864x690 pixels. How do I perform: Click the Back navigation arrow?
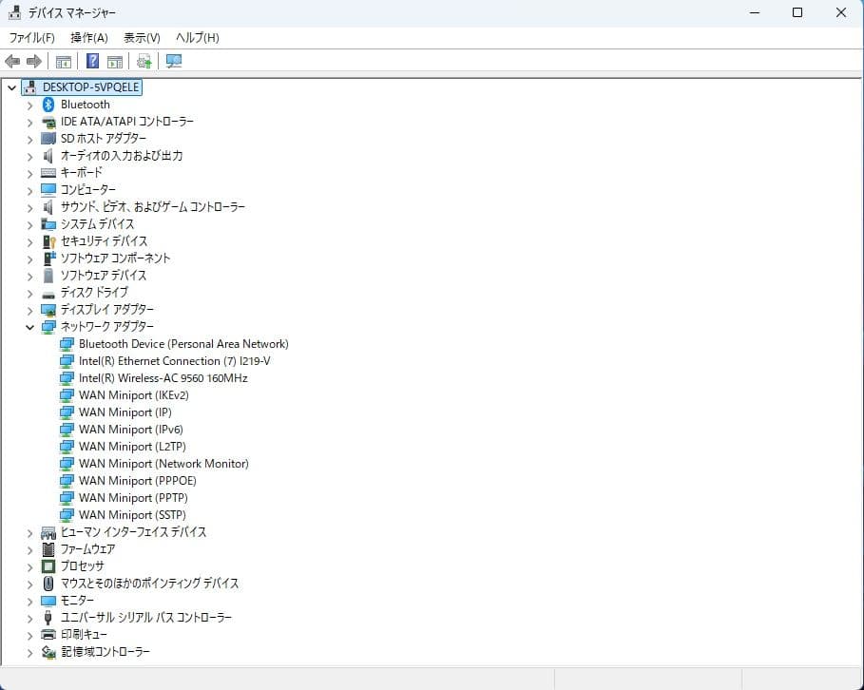click(12, 61)
